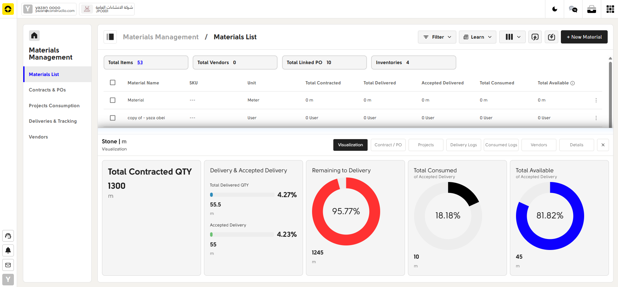This screenshot has width=618, height=287.
Task: Click Total Available info icon
Action: (x=572, y=83)
